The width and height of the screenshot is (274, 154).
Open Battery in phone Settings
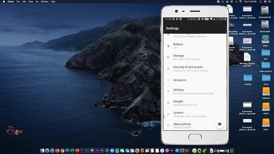click(x=195, y=46)
